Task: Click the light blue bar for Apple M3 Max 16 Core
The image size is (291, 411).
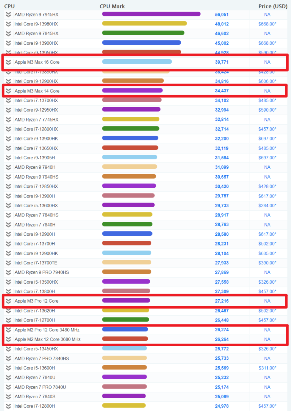Action: (137, 61)
